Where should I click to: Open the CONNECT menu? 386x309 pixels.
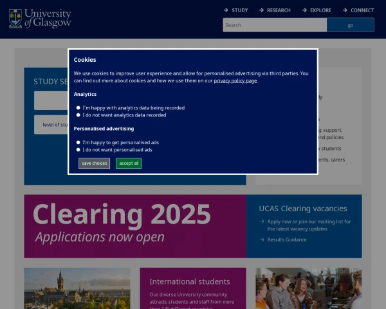click(x=362, y=10)
